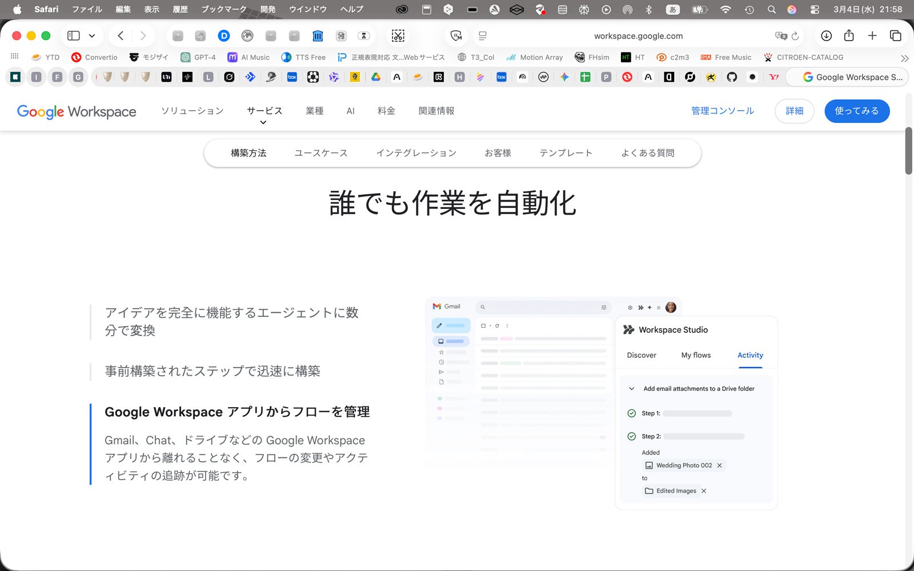Open Gmail search filter sliders in mockup
Screen dimensions: 914x571
(603, 307)
